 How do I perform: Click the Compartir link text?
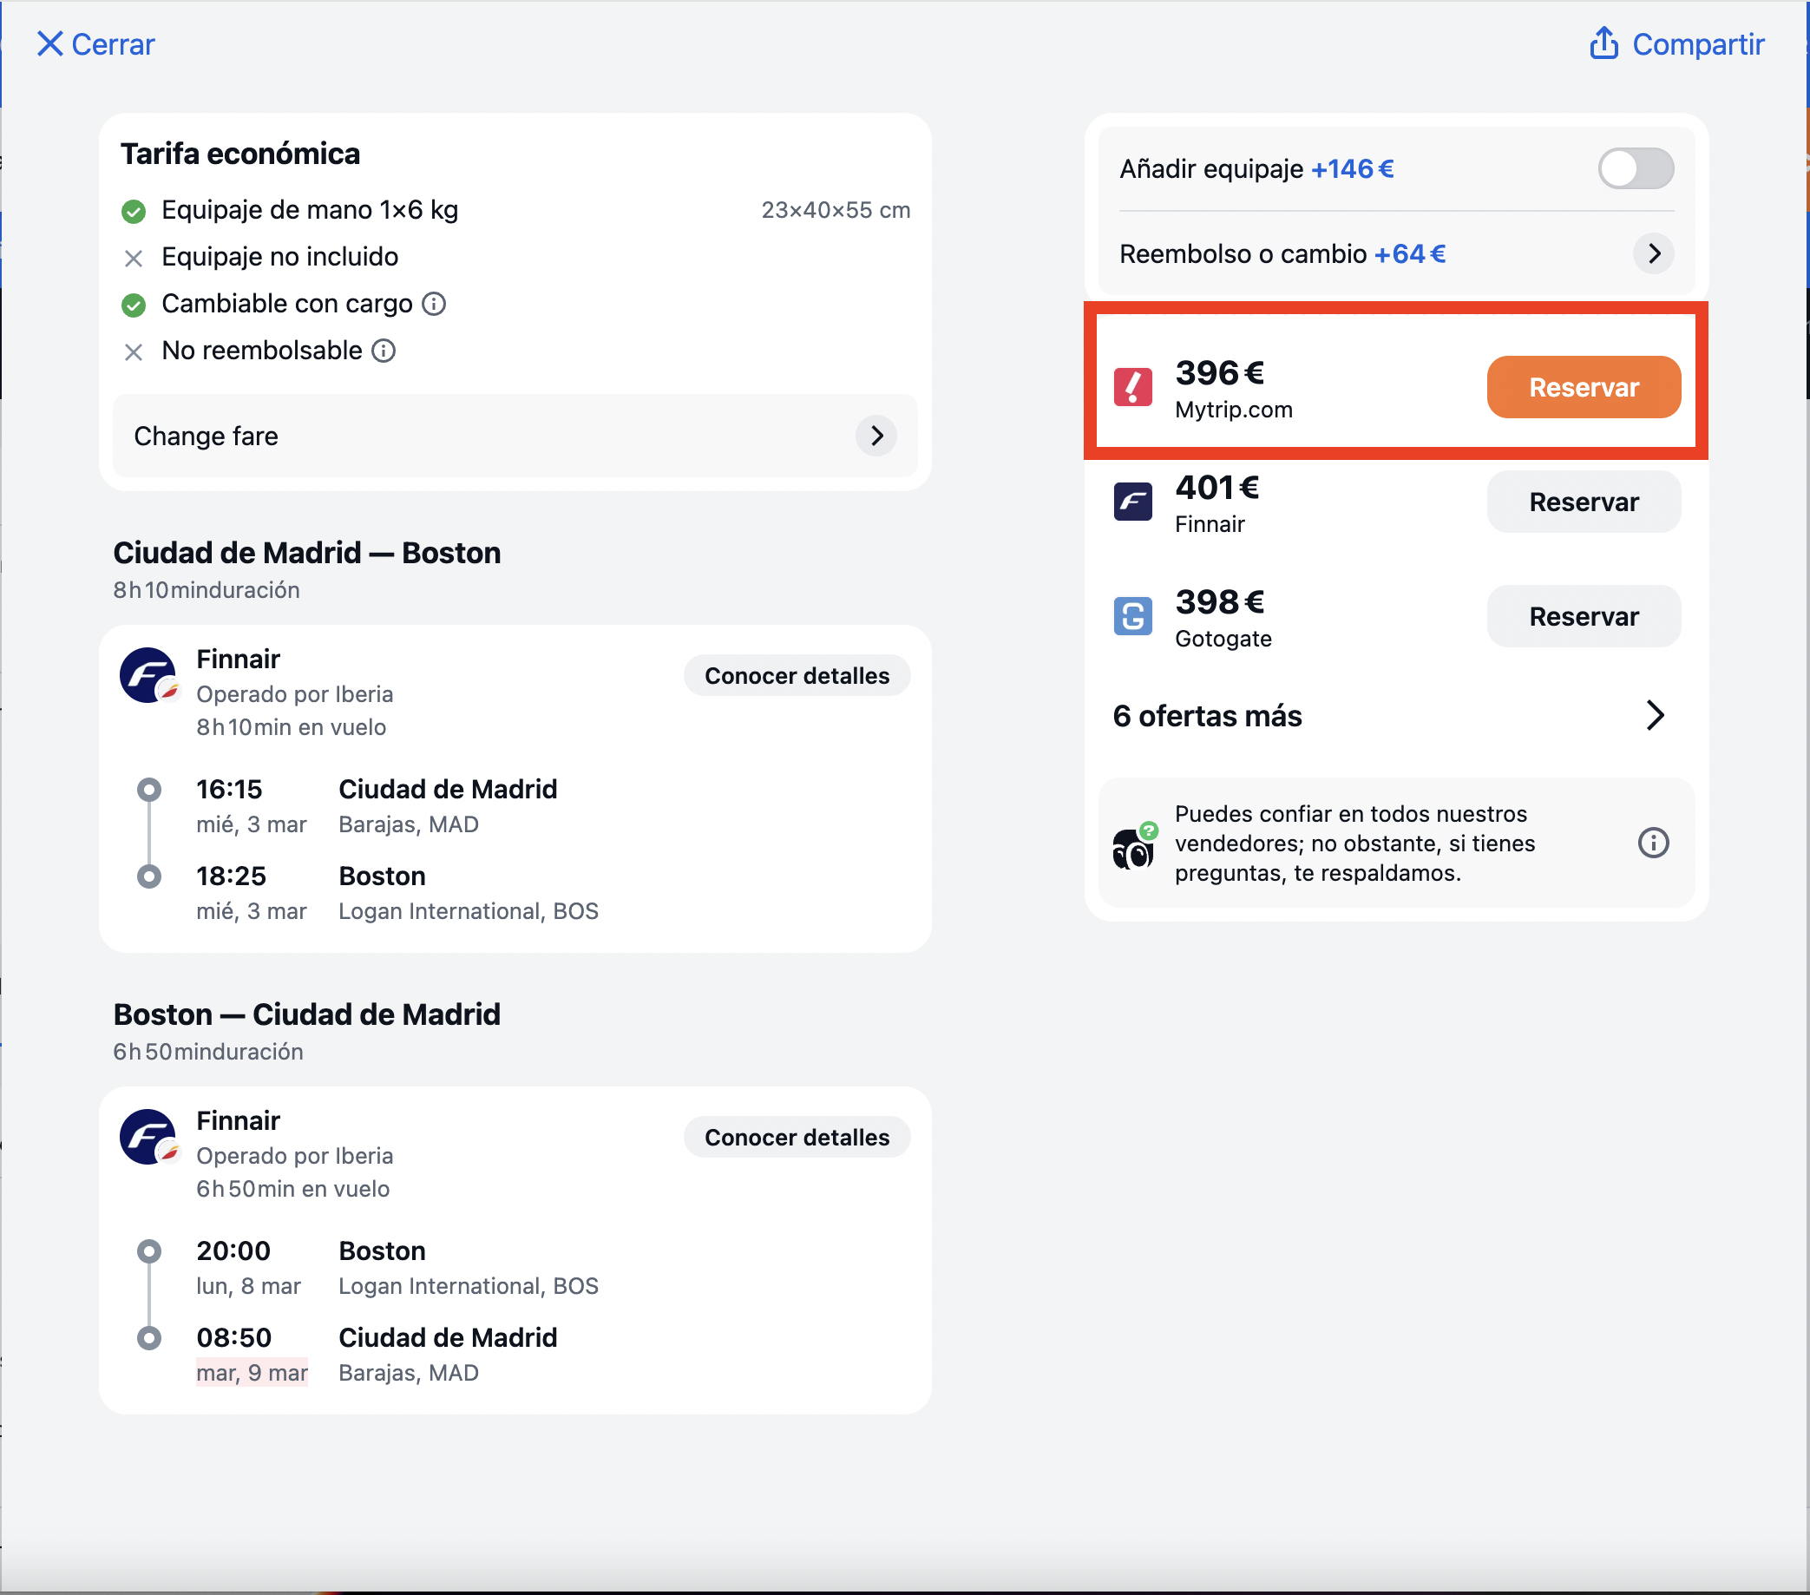[1698, 44]
